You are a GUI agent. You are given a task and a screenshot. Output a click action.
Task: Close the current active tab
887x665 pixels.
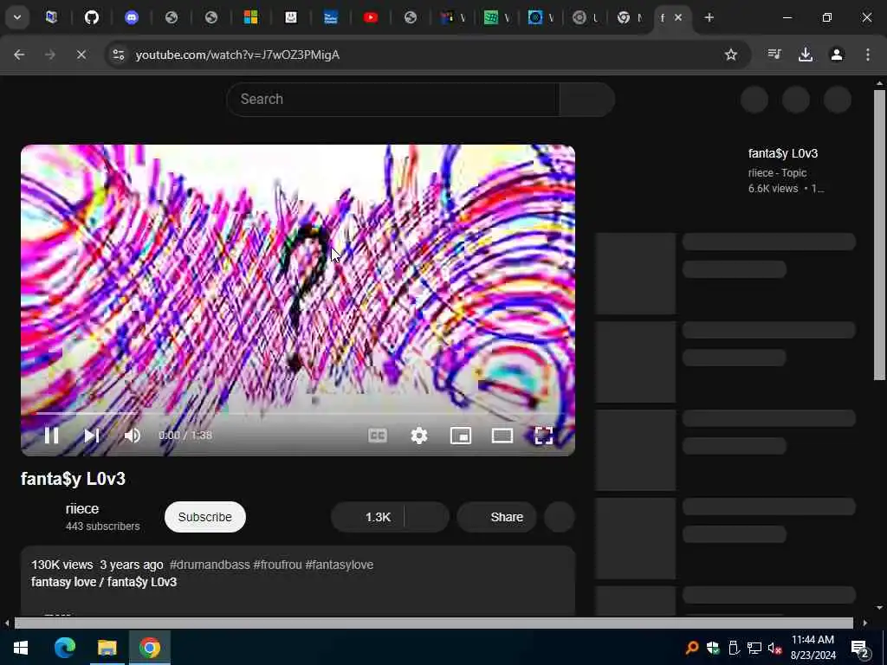678,17
